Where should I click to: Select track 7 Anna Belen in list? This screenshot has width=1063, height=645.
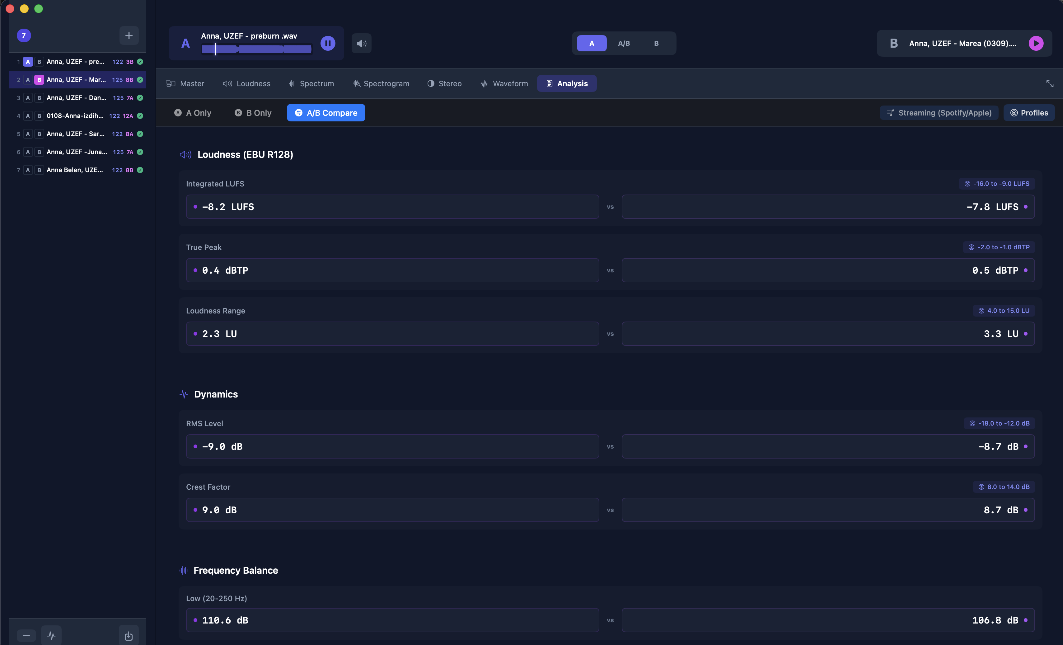pyautogui.click(x=75, y=170)
